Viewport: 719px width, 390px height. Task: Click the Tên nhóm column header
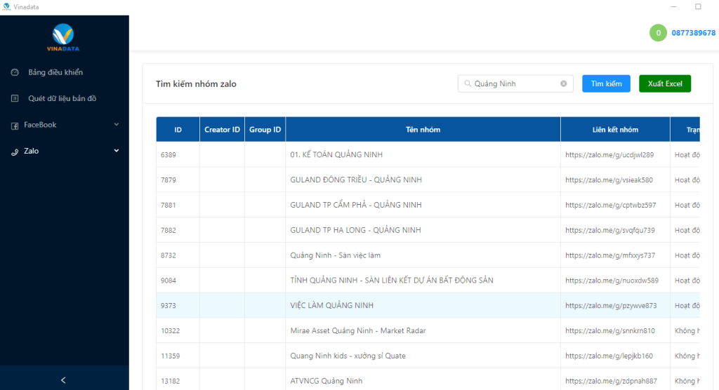(x=423, y=130)
